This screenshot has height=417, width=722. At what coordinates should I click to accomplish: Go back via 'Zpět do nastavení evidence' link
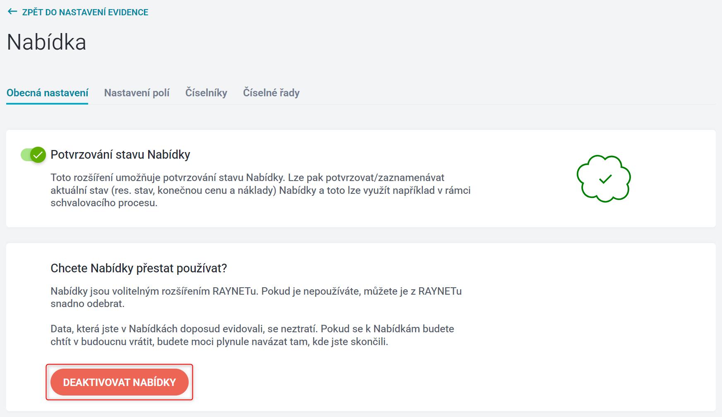point(85,12)
